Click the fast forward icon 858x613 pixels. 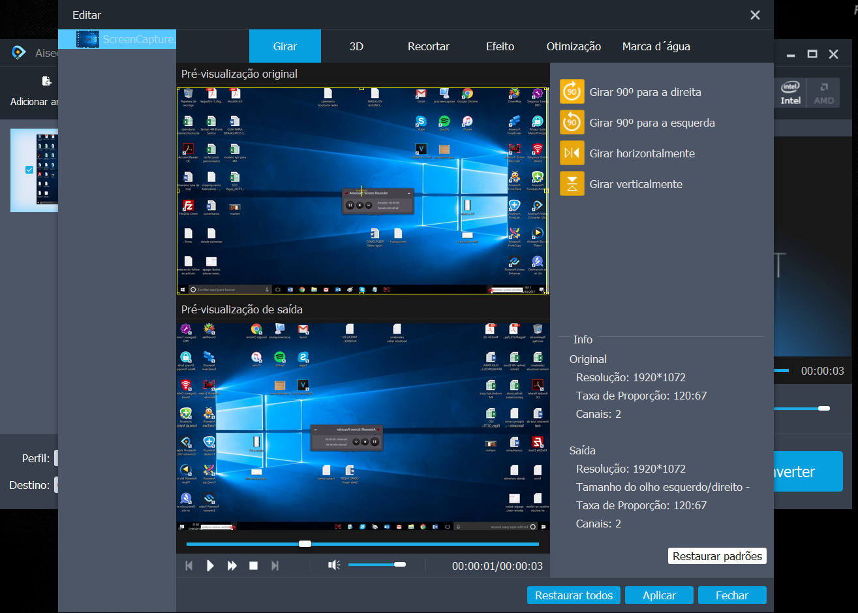[x=232, y=566]
